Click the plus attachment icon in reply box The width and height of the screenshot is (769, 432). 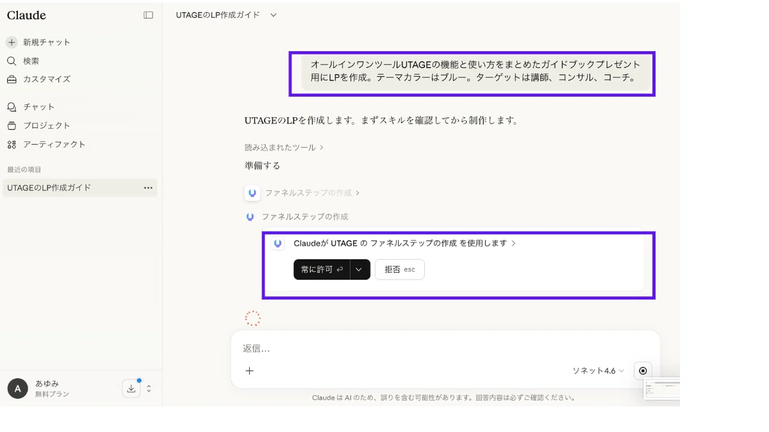click(249, 371)
